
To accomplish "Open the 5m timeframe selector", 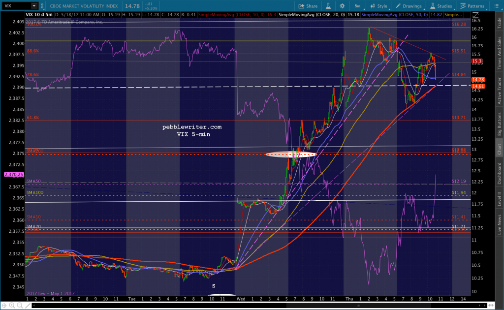I will [357, 6].
